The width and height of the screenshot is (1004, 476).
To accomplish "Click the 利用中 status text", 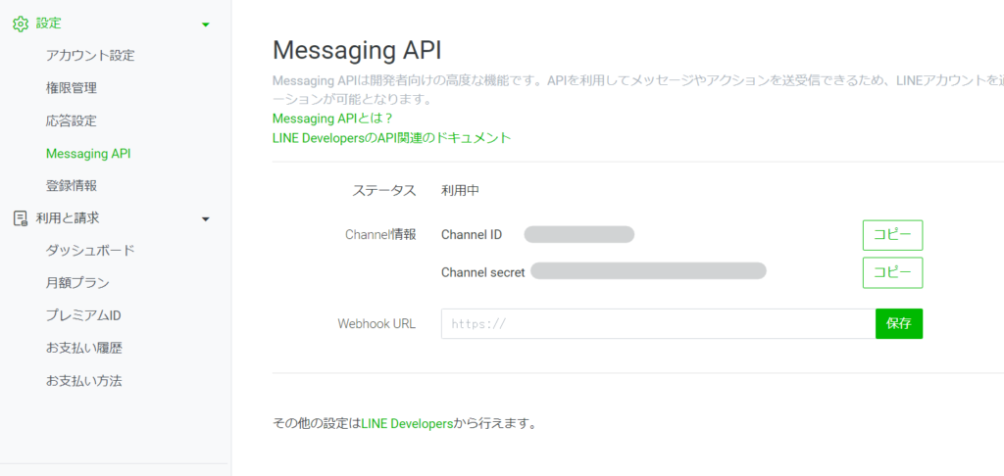I will click(461, 190).
